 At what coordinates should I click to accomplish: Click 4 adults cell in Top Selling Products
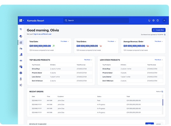(53, 73)
